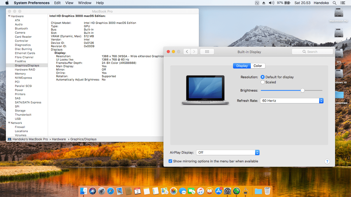Image resolution: width=351 pixels, height=197 pixels.
Task: Click Spotlight magnifier in menu bar
Action: (335, 3)
